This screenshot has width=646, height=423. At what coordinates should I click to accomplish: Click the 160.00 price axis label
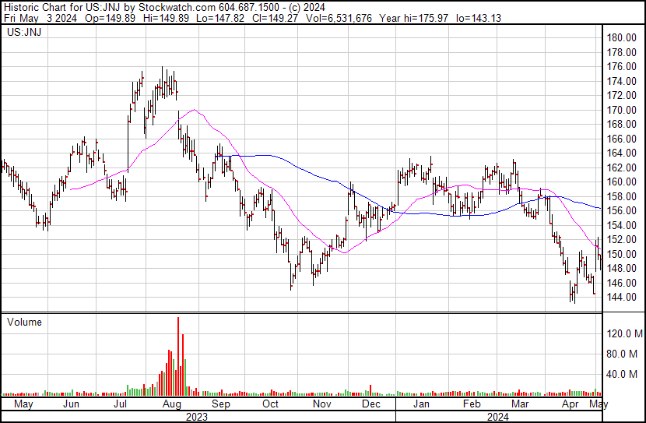(x=622, y=182)
